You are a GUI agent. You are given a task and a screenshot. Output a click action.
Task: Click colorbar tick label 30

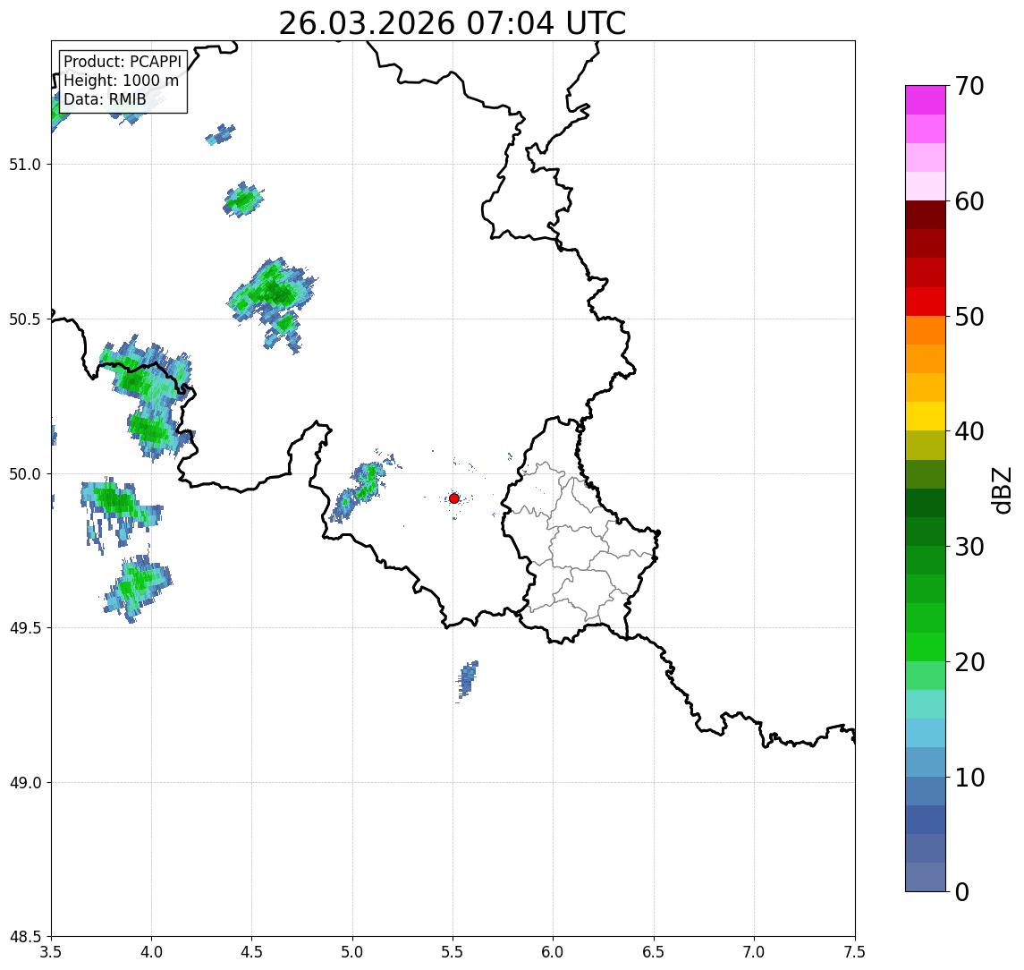click(969, 547)
